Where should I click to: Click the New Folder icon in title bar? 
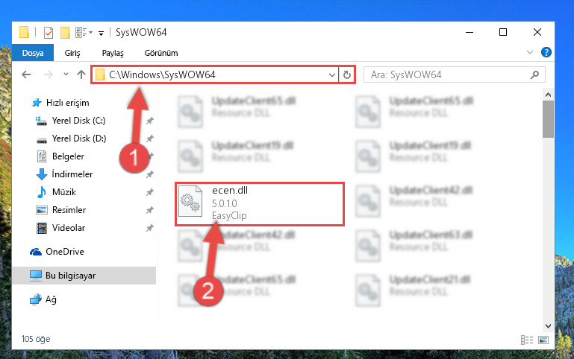65,33
